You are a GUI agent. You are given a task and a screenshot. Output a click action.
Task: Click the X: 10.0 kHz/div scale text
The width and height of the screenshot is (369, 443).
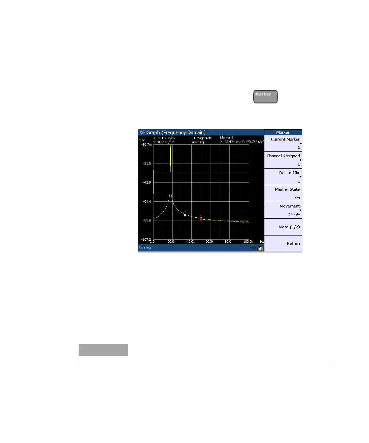[x=164, y=138]
